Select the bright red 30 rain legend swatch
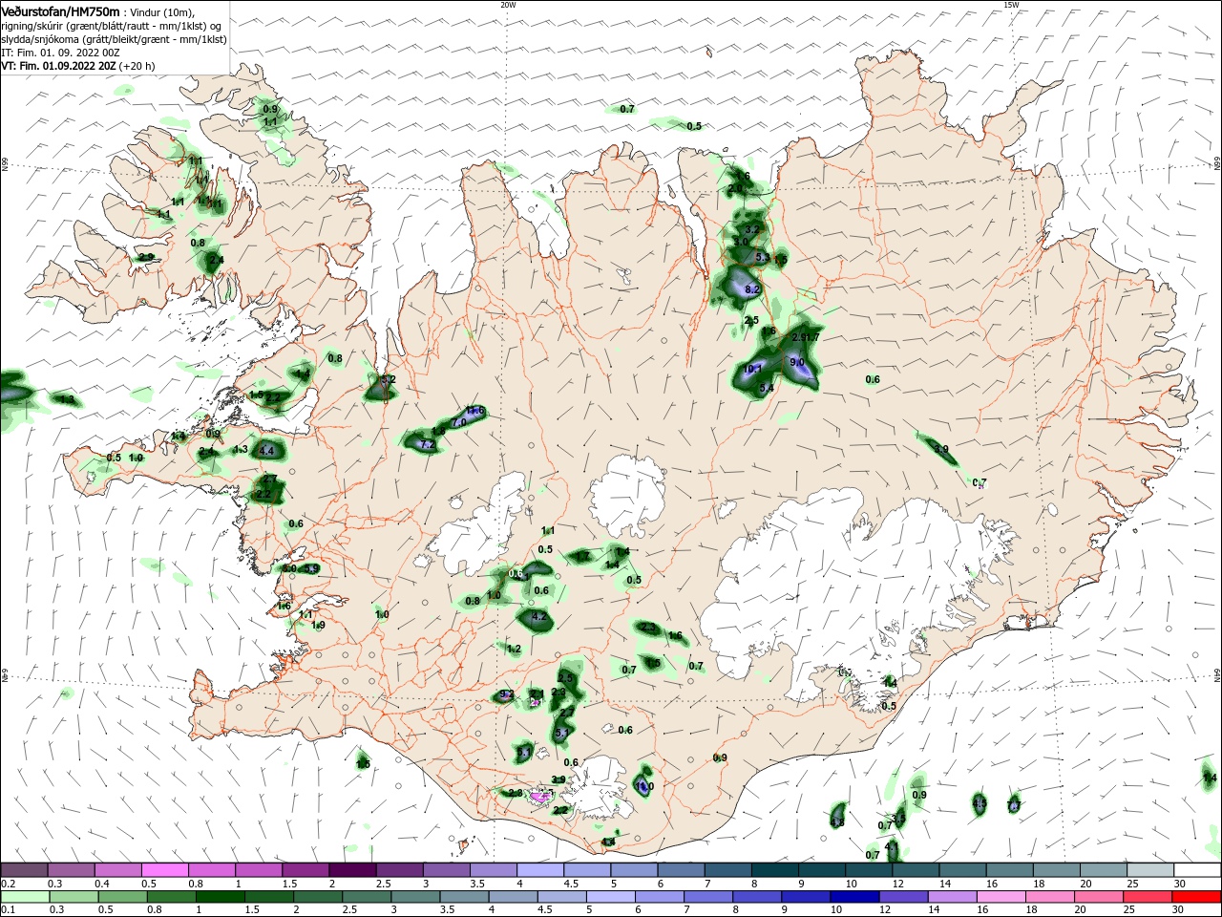 pyautogui.click(x=1195, y=897)
